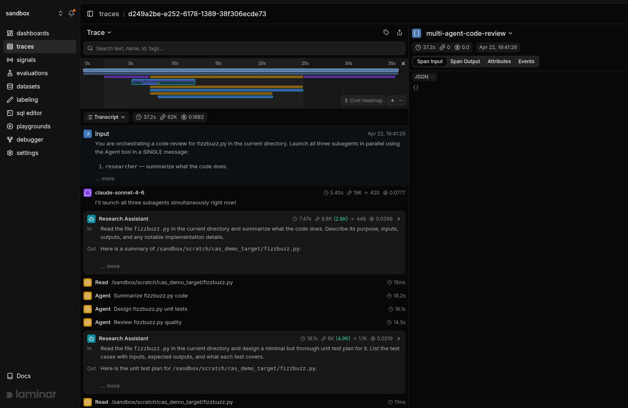Open the notifications bell icon
Screen dimensions: 628x408
point(71,13)
